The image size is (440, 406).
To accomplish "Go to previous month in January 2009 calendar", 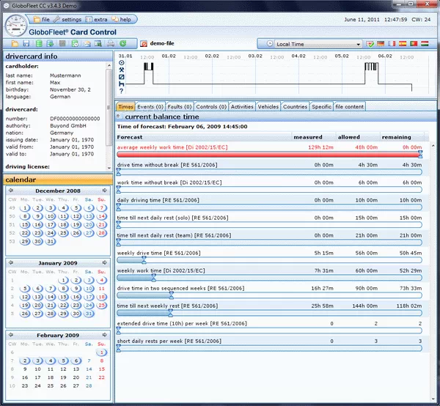I will pyautogui.click(x=12, y=262).
